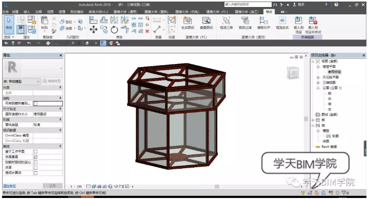Click the Undo arrow in quick access toolbar

tap(29, 43)
